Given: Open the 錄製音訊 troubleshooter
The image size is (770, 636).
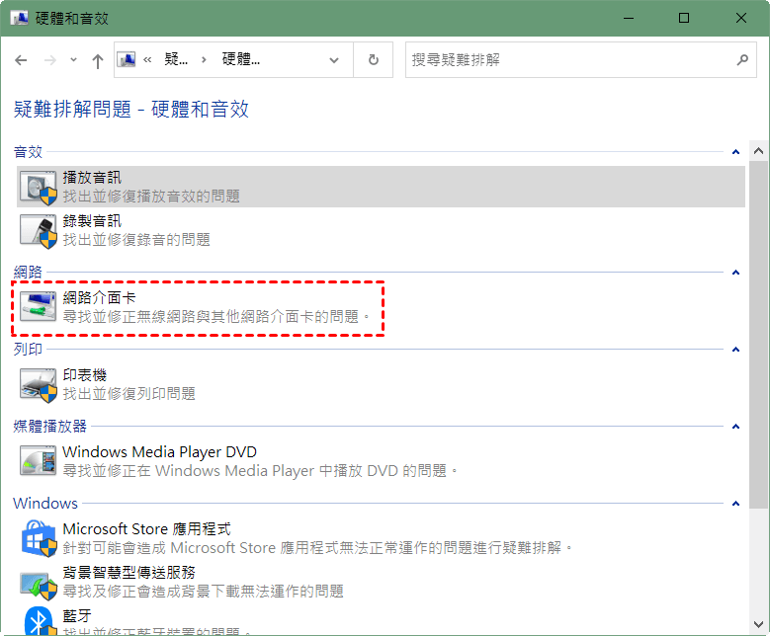Looking at the screenshot, I should coord(381,230).
